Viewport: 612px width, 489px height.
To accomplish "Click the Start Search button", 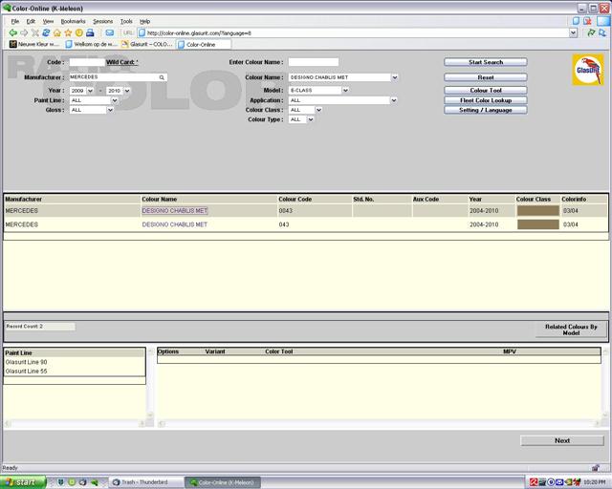I will pos(486,62).
